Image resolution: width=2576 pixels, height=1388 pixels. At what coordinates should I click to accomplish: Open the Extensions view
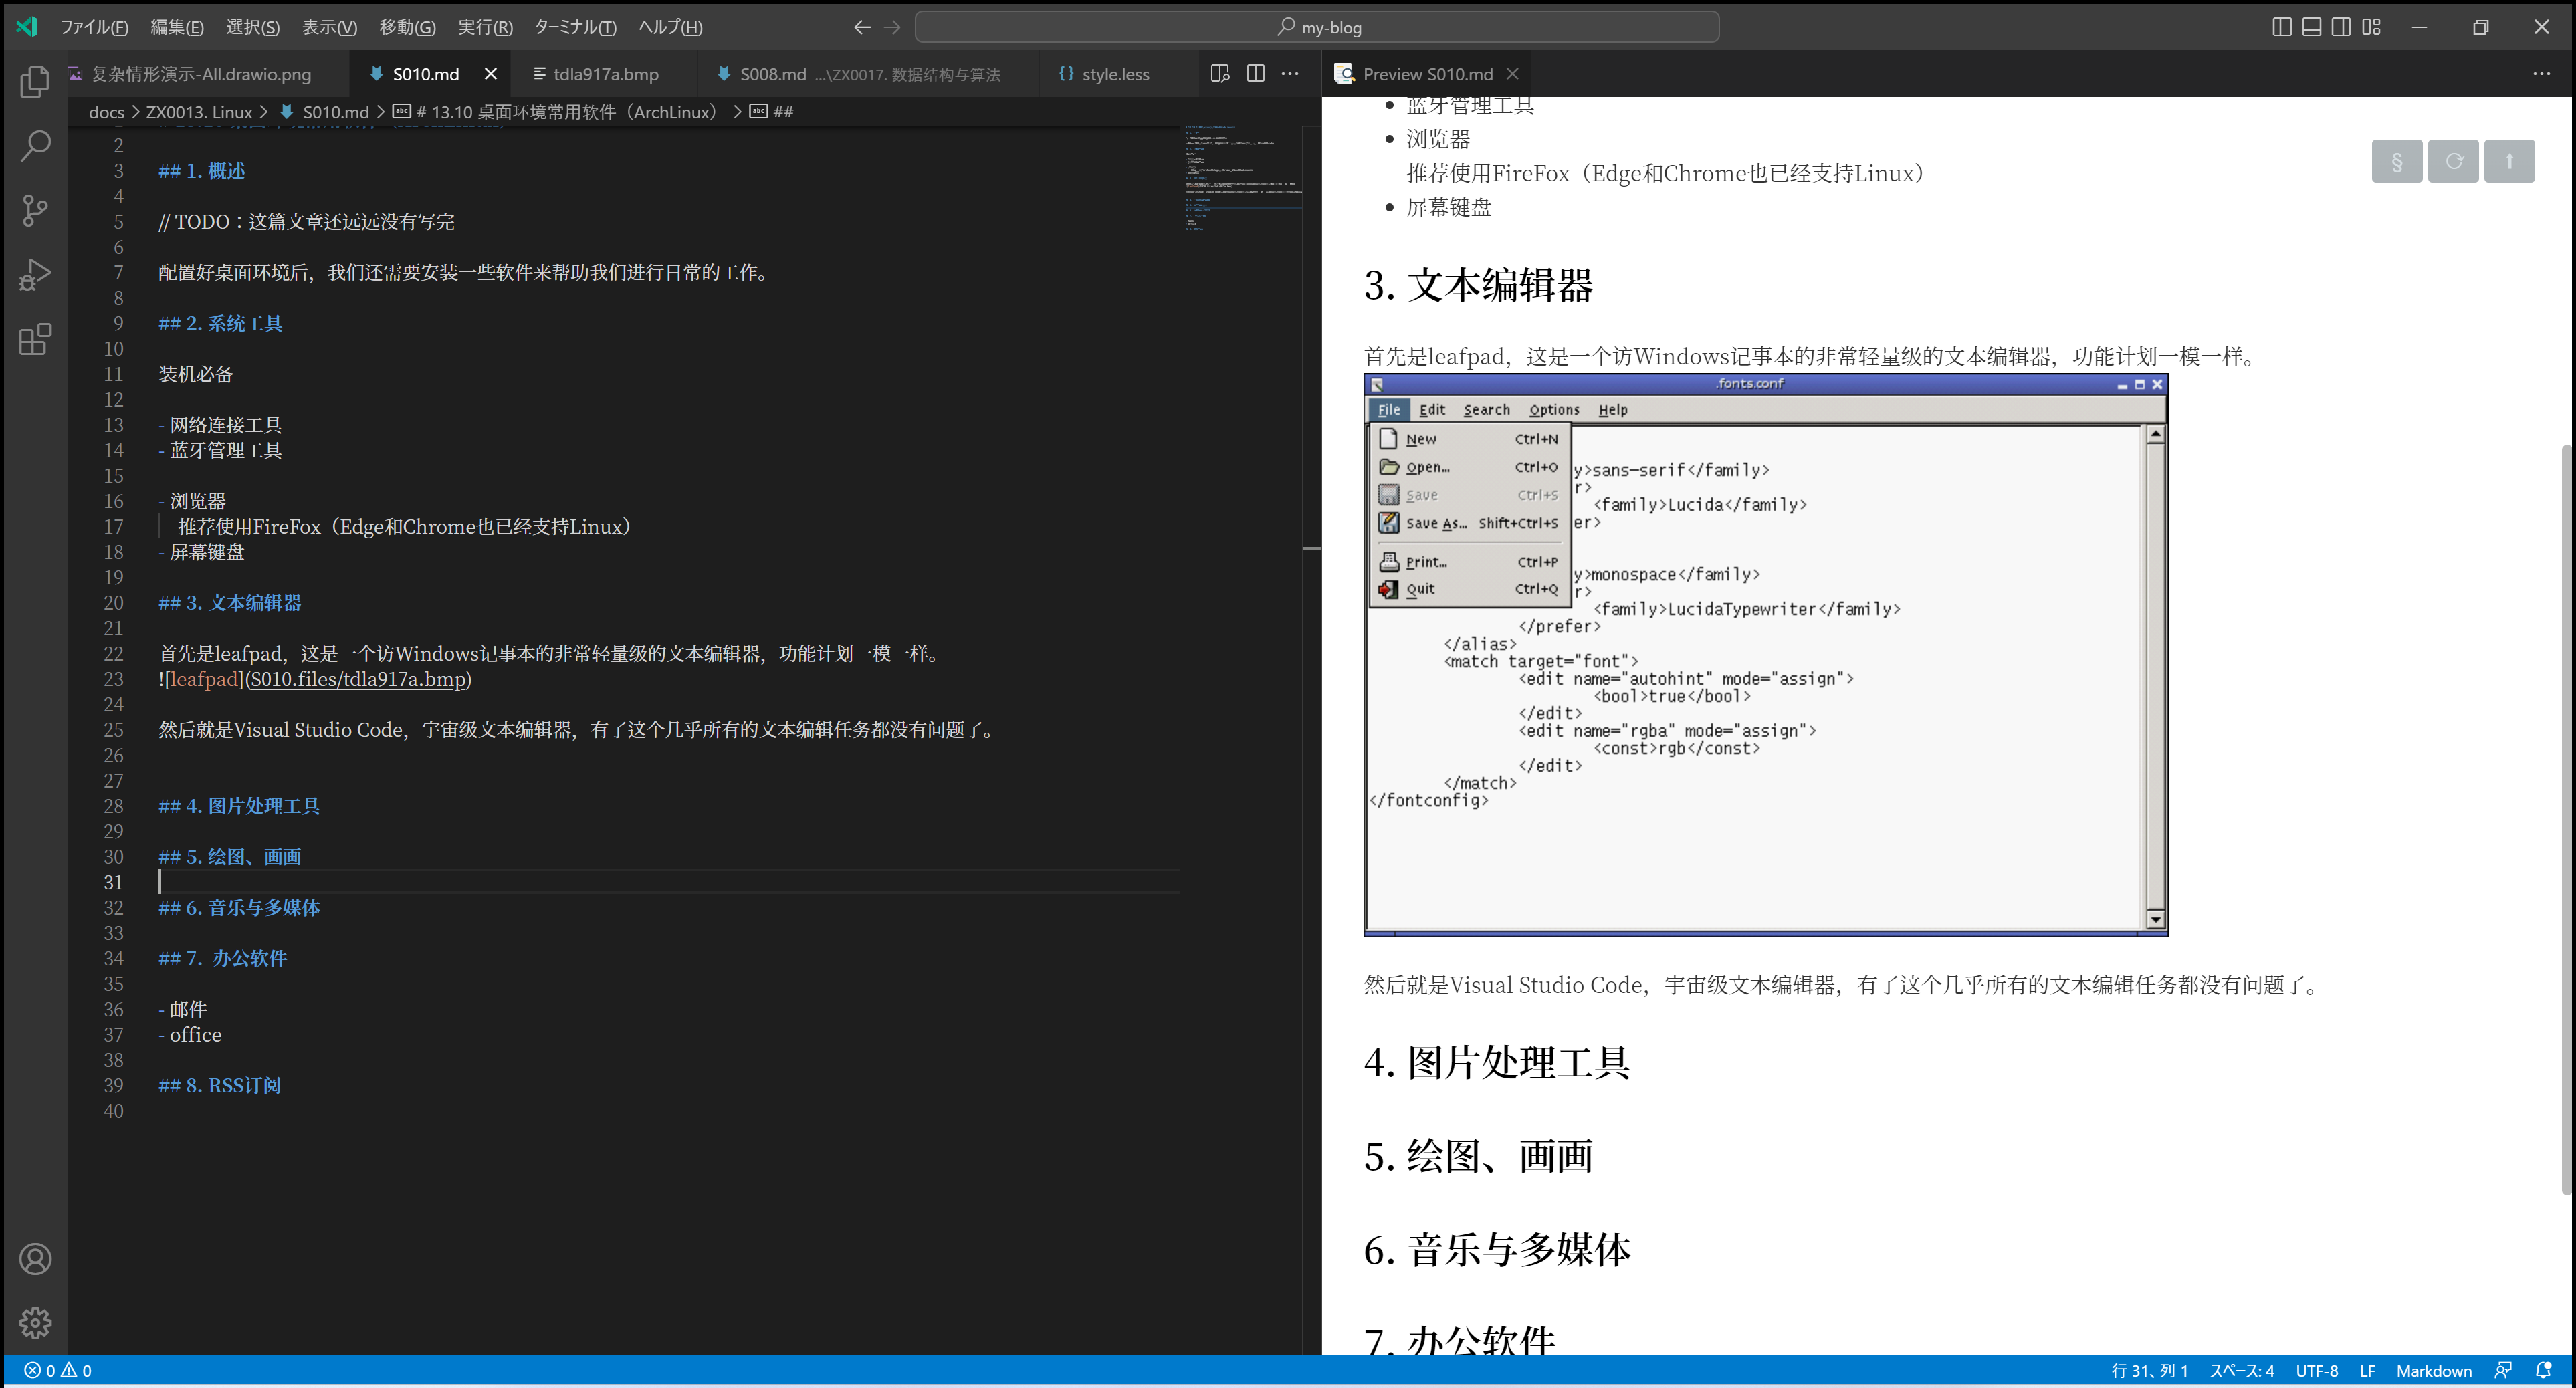[x=35, y=339]
